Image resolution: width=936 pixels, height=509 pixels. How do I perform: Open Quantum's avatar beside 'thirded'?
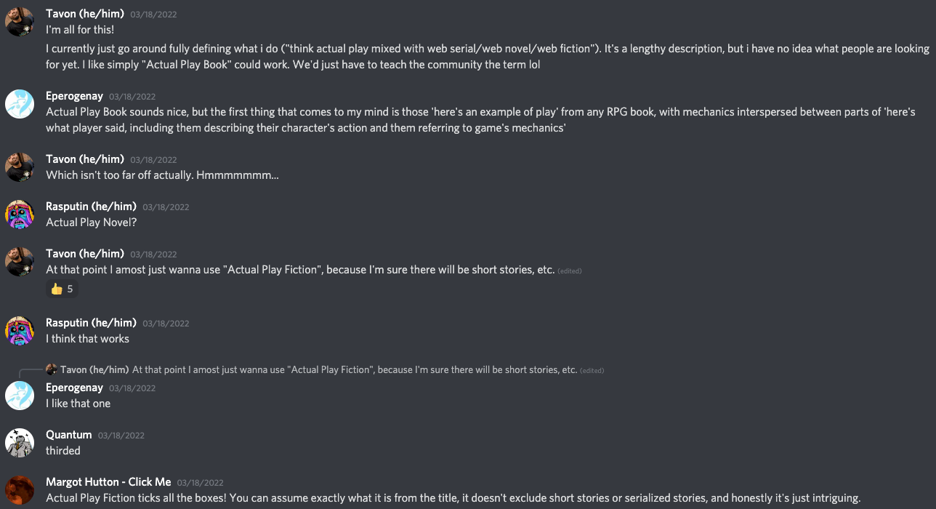click(x=20, y=443)
